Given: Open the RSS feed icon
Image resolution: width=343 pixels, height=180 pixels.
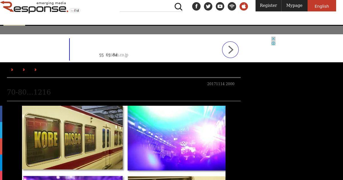Looking at the screenshot, I should pyautogui.click(x=232, y=6).
